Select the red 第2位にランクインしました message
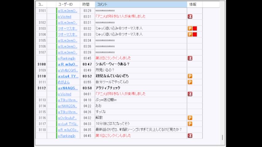This screenshot has width=262, height=147. pyautogui.click(x=113, y=58)
